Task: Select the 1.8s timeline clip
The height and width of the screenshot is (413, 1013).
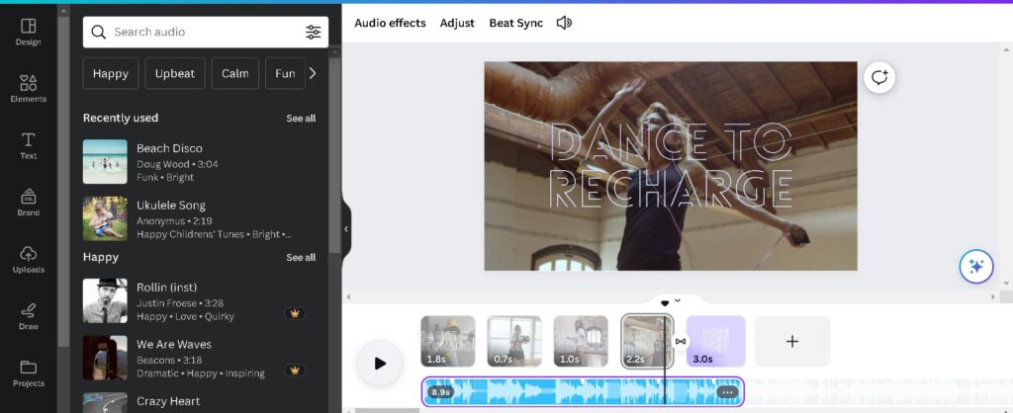Action: pyautogui.click(x=448, y=342)
